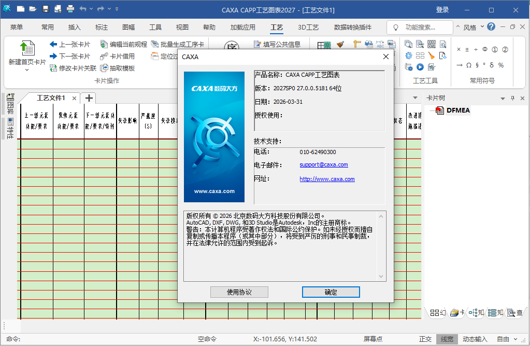The image size is (530, 346).
Task: Click the Save floppy disk icon
Action: (x=46, y=9)
